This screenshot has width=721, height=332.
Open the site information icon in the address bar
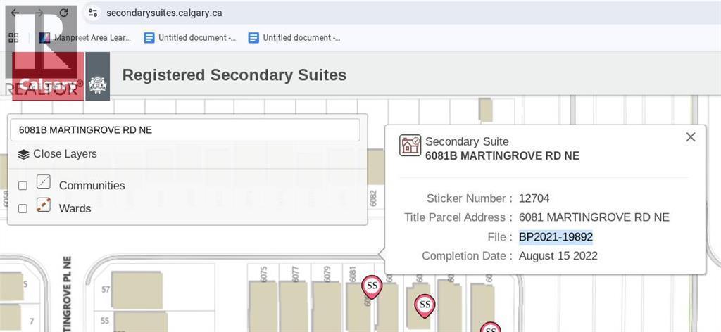[x=93, y=13]
